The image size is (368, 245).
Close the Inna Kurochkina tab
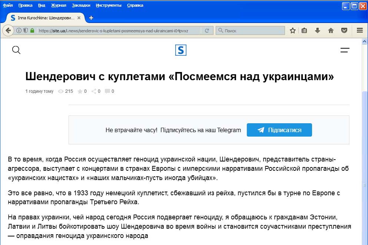coord(79,18)
